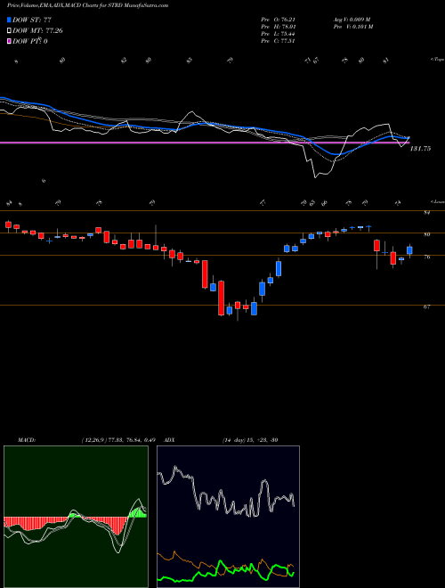The width and height of the screenshot is (445, 588).
Task: Click the 'Pre V: 0.101 M' volume text
Action: [x=354, y=27]
